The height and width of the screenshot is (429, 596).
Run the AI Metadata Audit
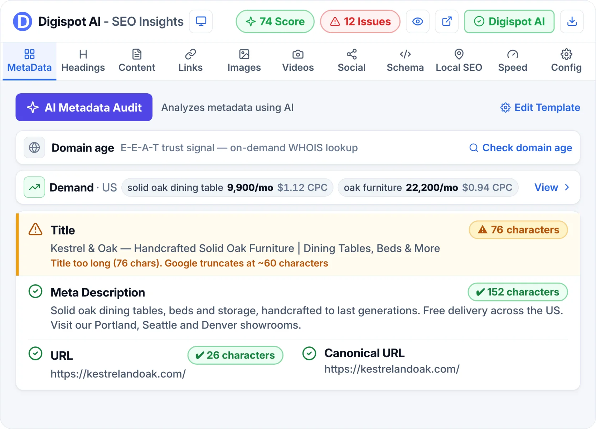(x=84, y=107)
